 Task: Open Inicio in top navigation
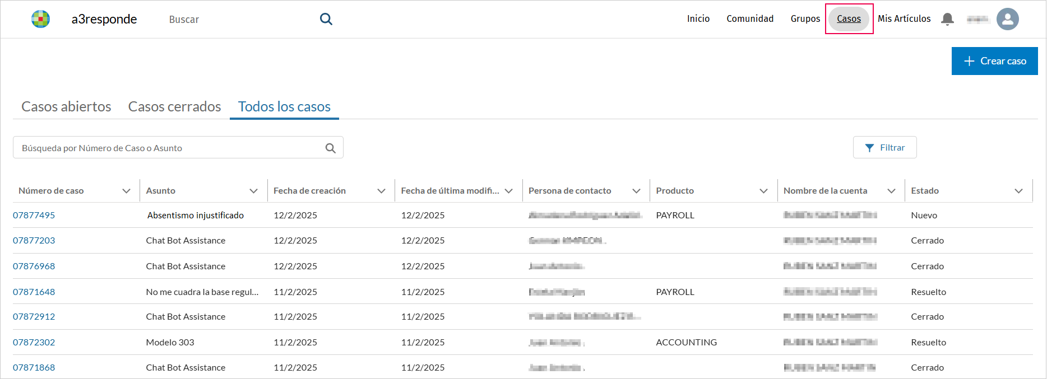(x=698, y=18)
